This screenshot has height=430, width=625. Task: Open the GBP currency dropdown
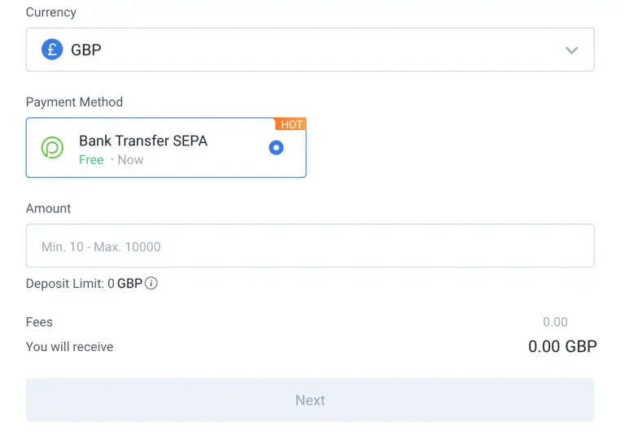tap(310, 50)
